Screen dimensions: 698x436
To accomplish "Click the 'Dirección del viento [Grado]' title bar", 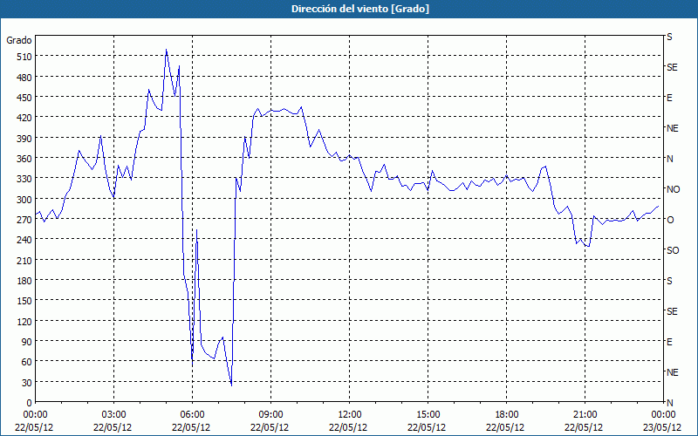I will coord(349,9).
